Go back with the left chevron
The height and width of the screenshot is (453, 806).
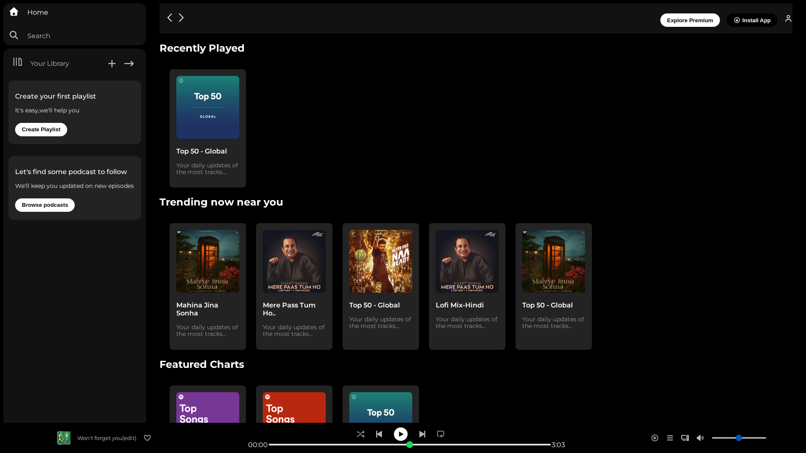[170, 18]
